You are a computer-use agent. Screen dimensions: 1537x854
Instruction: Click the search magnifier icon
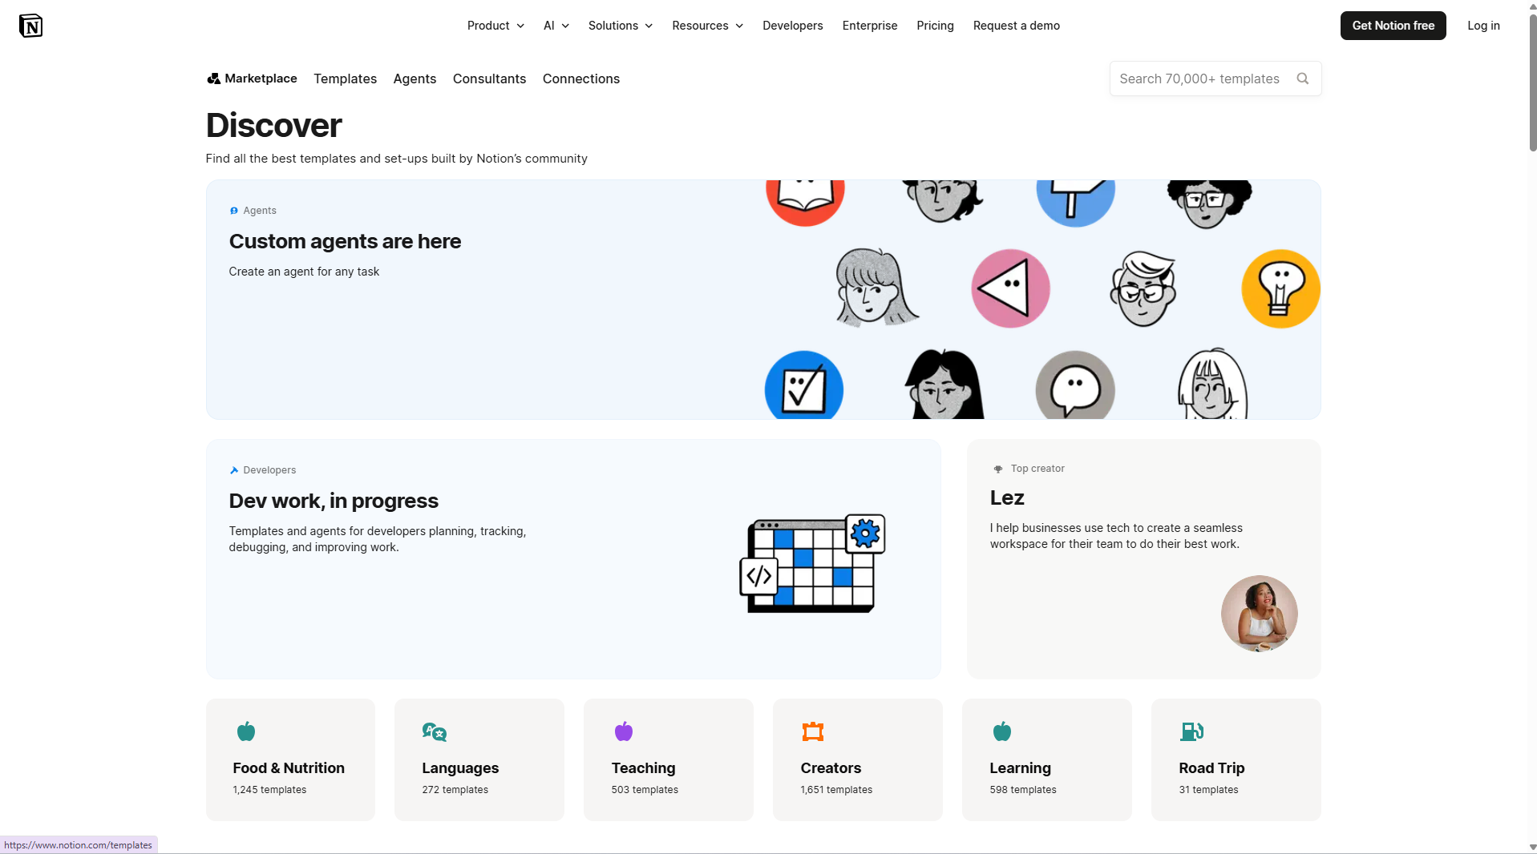tap(1302, 79)
